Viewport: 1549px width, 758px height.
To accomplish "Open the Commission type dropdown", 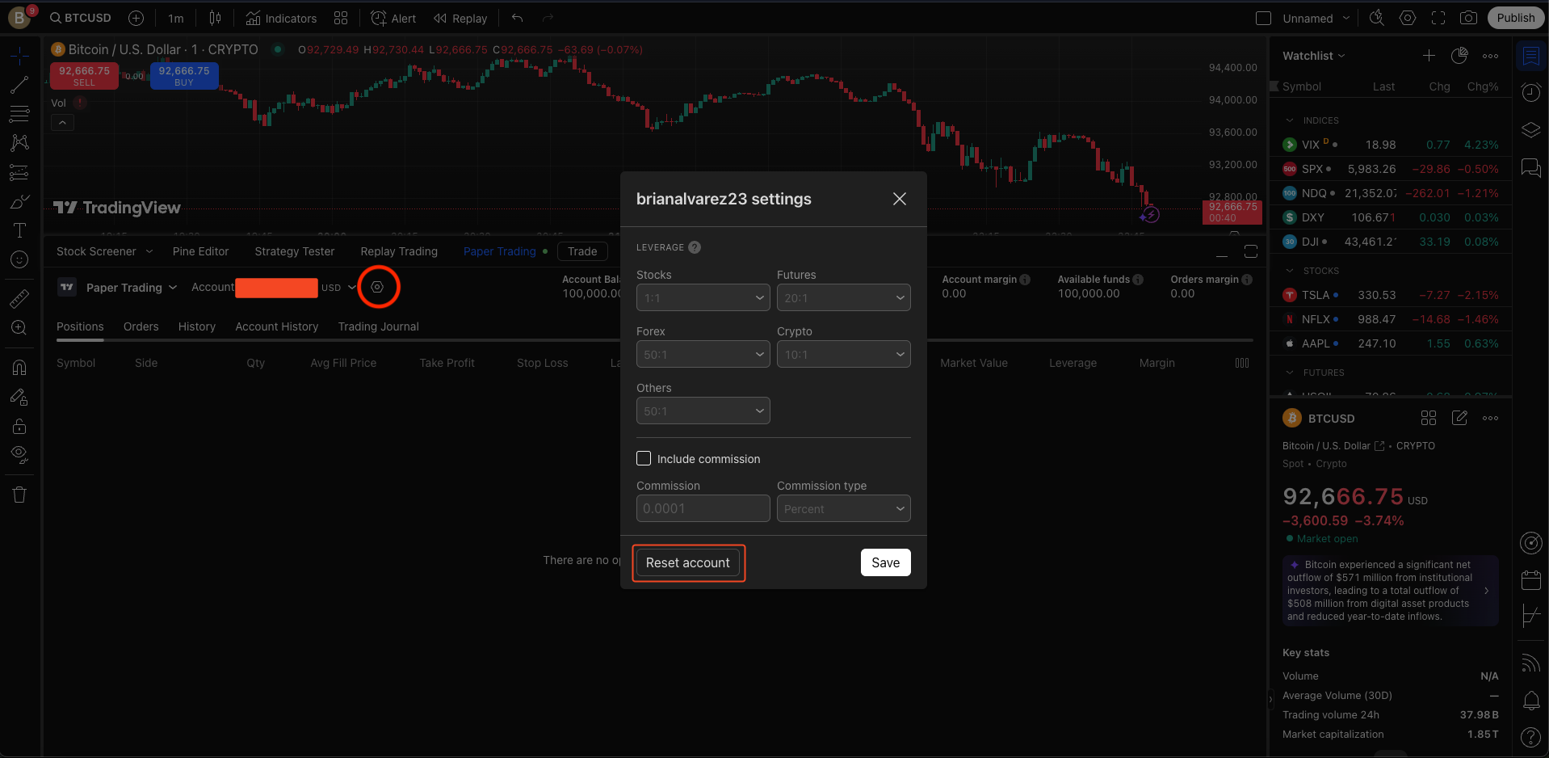I will pyautogui.click(x=843, y=508).
